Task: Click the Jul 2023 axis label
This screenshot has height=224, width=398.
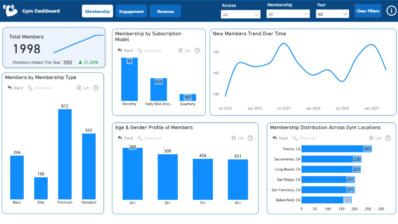Action: pyautogui.click(x=283, y=108)
